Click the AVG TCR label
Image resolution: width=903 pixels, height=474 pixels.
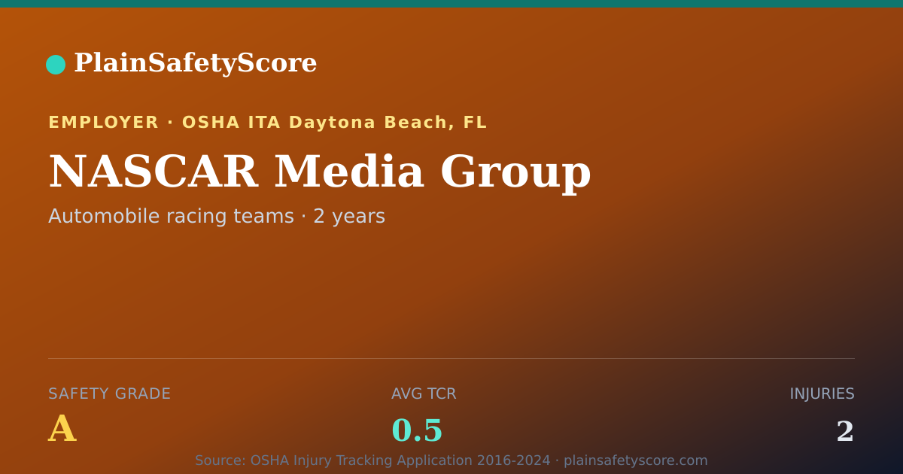(x=424, y=393)
